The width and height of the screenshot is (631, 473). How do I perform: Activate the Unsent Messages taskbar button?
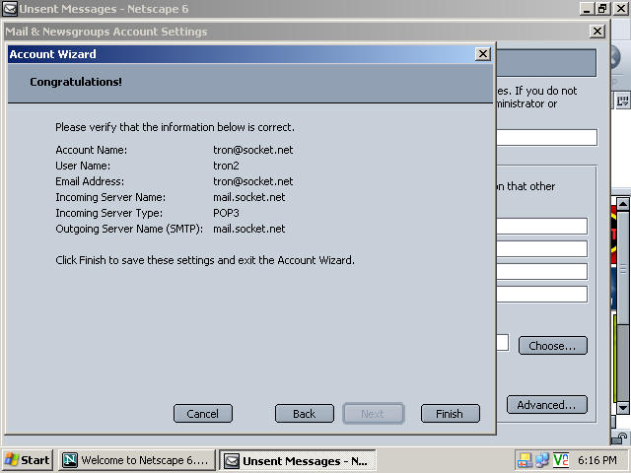[x=298, y=460]
